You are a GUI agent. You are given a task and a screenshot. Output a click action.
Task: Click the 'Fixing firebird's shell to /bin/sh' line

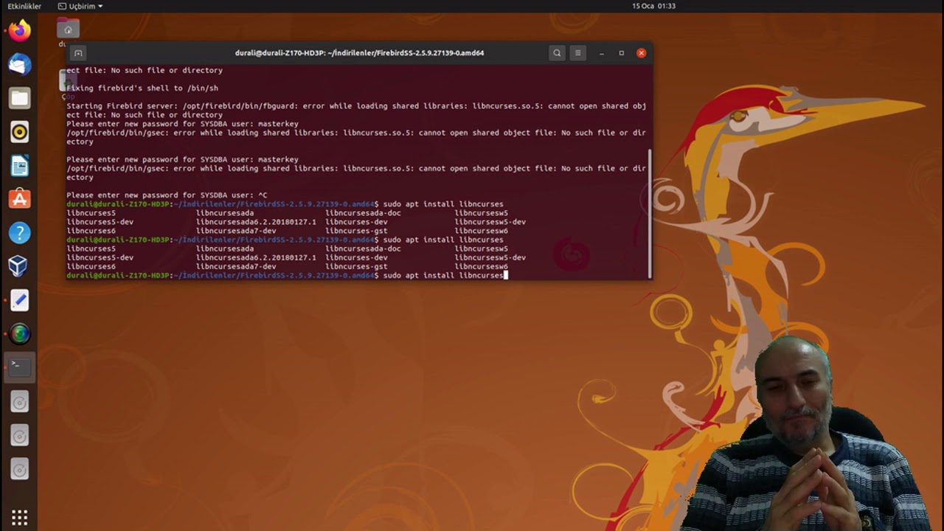[142, 88]
